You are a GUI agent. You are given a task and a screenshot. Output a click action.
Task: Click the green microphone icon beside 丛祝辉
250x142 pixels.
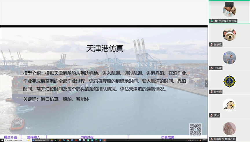212,21
